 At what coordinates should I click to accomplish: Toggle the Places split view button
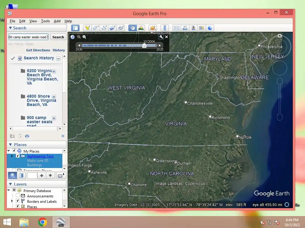(21, 175)
